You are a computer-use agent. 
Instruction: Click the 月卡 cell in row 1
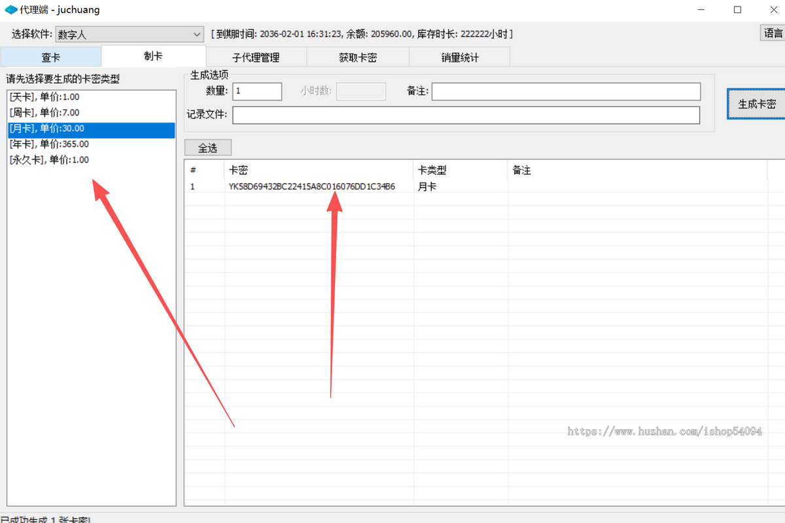point(428,187)
